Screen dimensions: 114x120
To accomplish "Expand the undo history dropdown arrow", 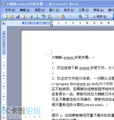I will pos(74,16).
